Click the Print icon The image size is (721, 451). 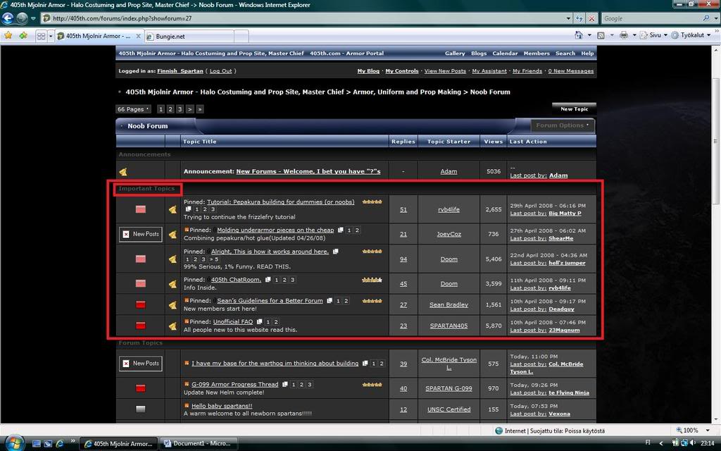click(x=624, y=35)
